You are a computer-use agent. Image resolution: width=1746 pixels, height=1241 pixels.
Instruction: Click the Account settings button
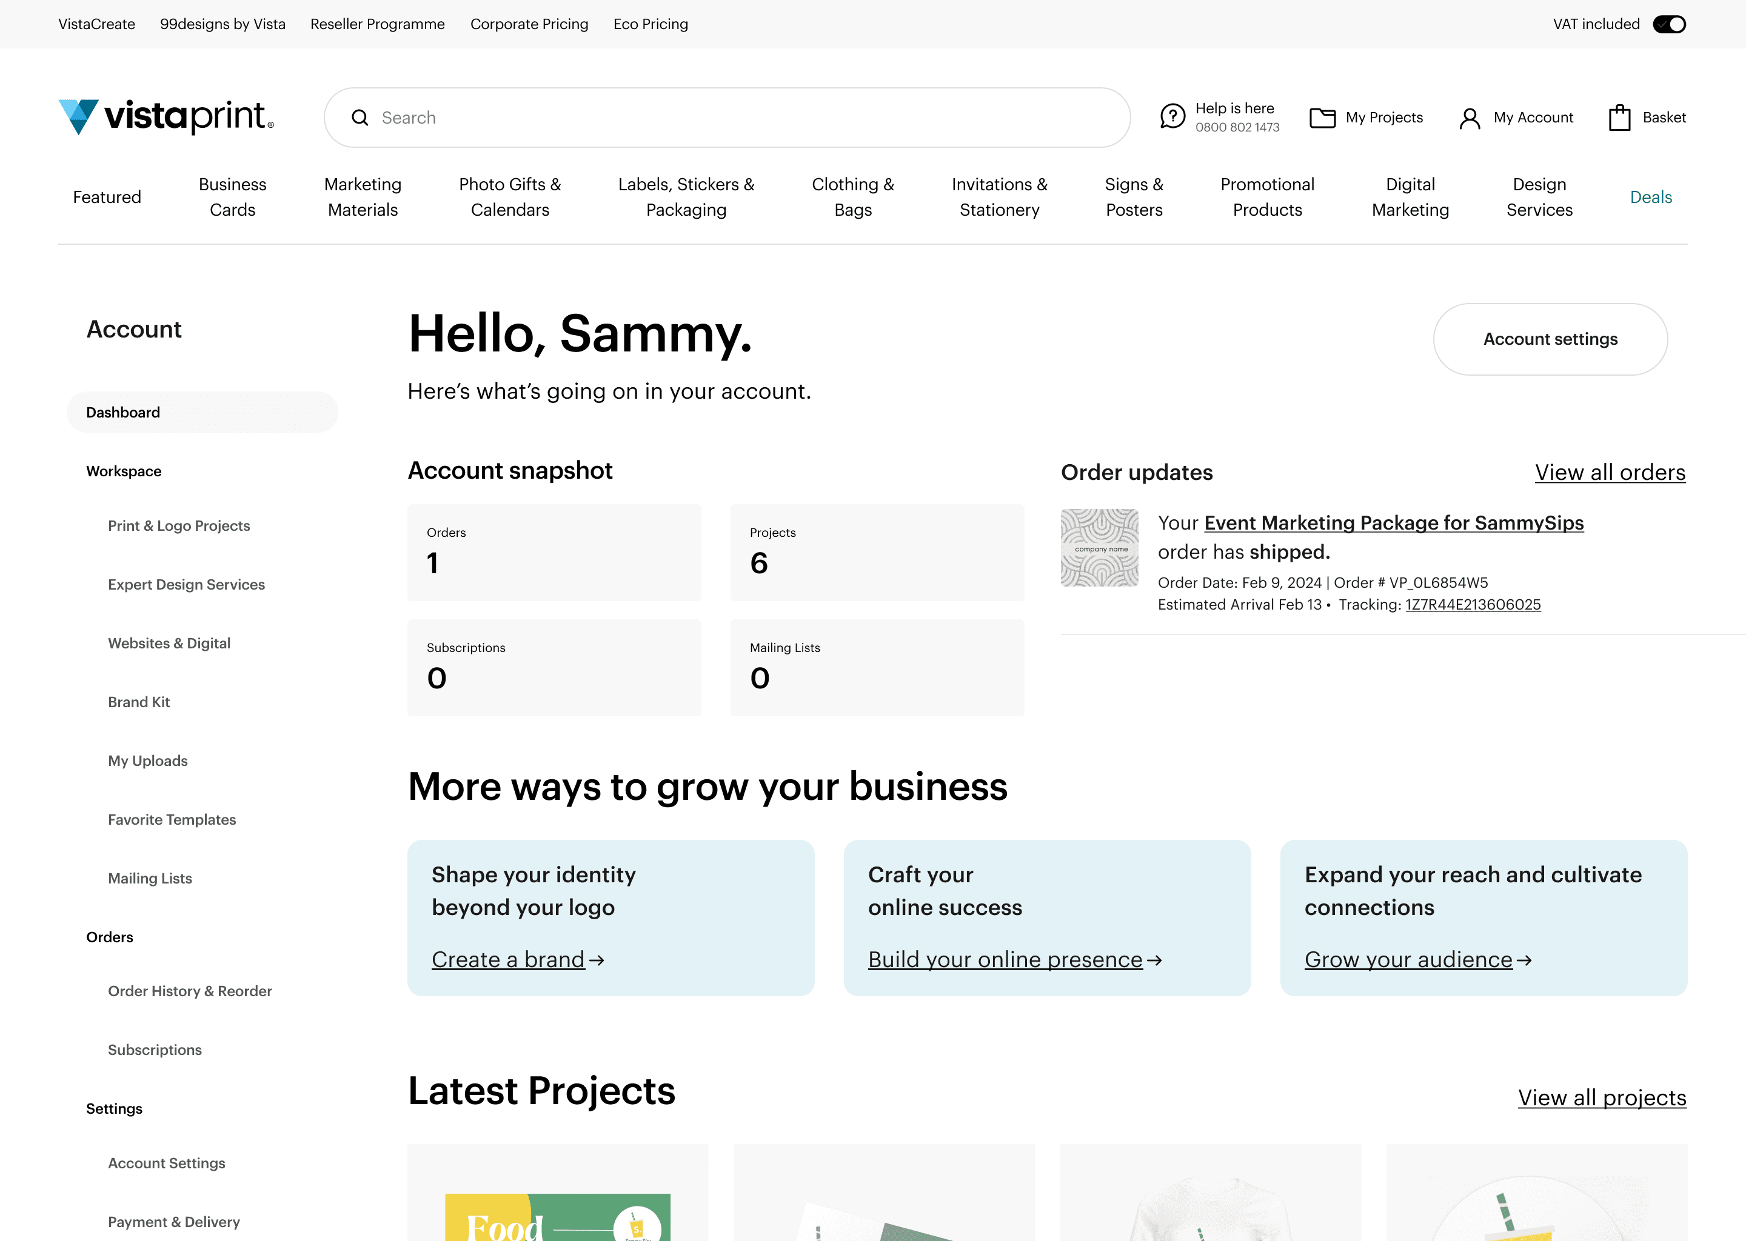click(x=1550, y=339)
